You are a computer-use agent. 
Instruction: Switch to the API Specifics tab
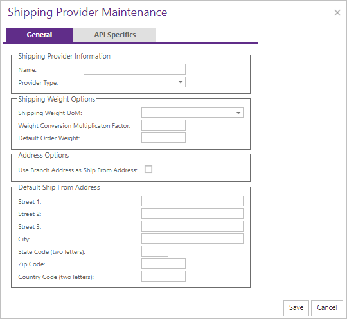(x=114, y=35)
